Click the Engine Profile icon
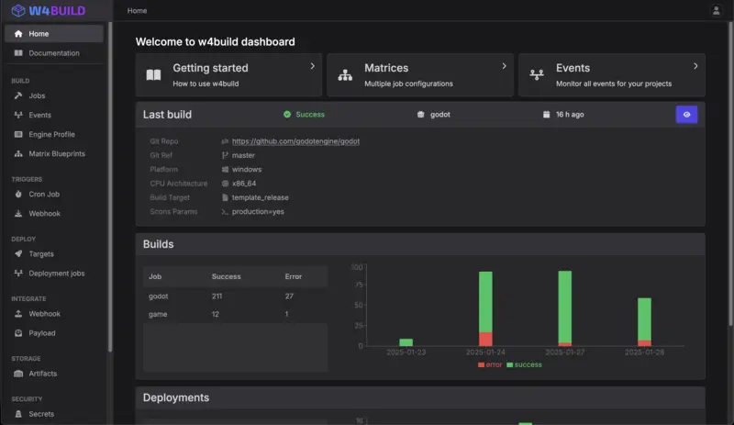 [18, 135]
